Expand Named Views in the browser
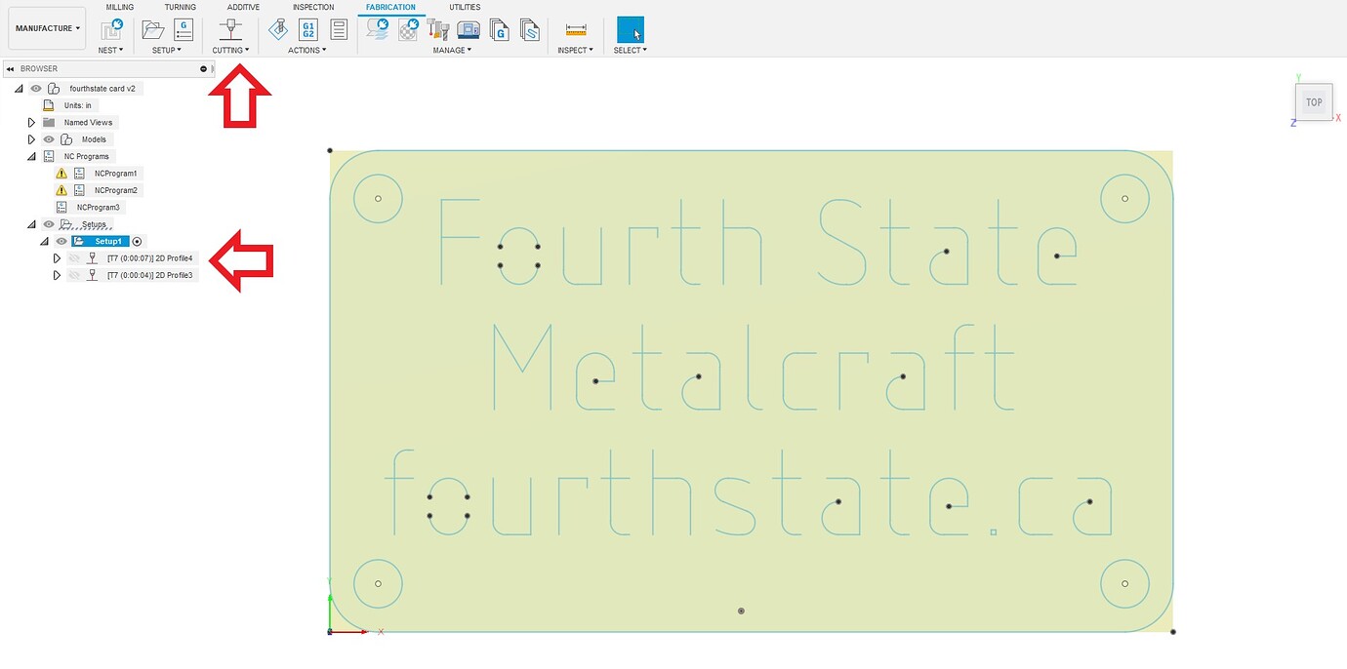The width and height of the screenshot is (1347, 669). coord(31,122)
